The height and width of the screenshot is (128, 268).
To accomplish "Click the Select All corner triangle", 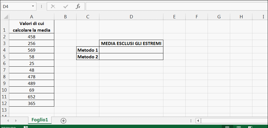I will tap(6, 17).
